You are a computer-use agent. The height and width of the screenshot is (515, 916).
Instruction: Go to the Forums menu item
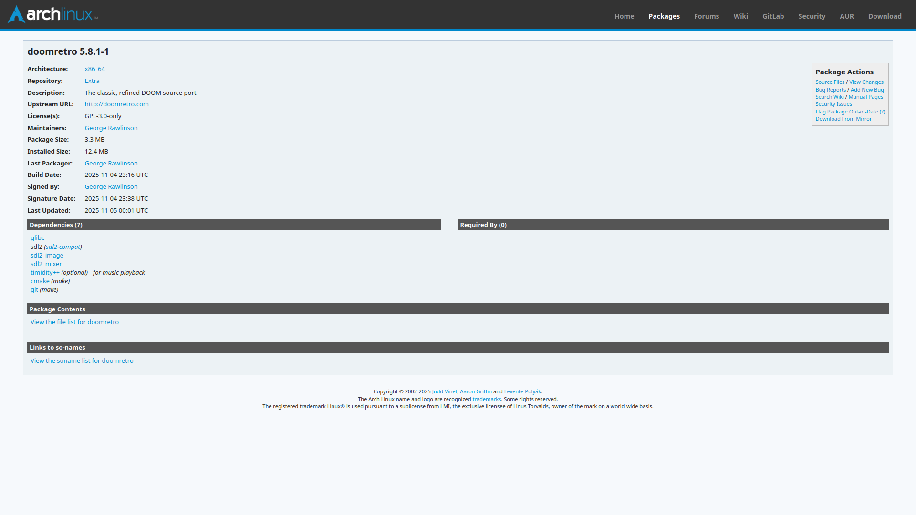tap(706, 16)
